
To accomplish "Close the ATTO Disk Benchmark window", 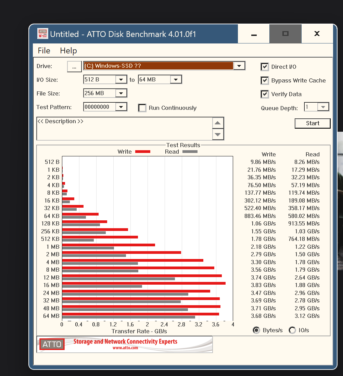I will point(317,34).
